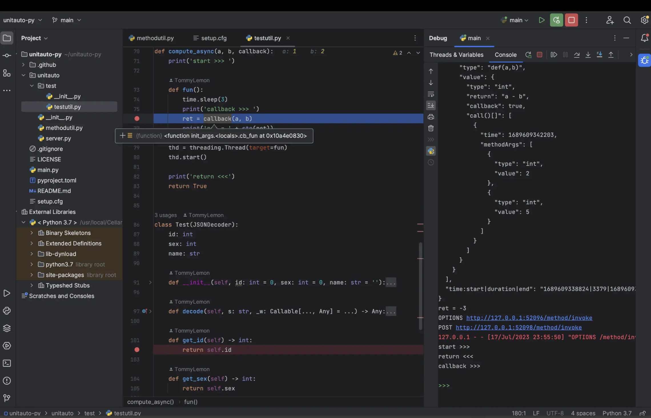Open the Terminal tool window icon
This screenshot has height=418, width=651.
tap(7, 363)
